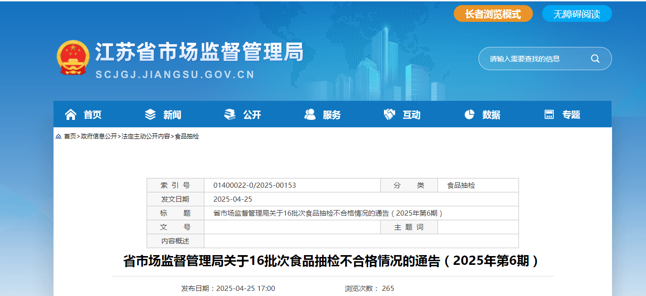Click the national emblem logo
646x296 pixels.
point(73,57)
